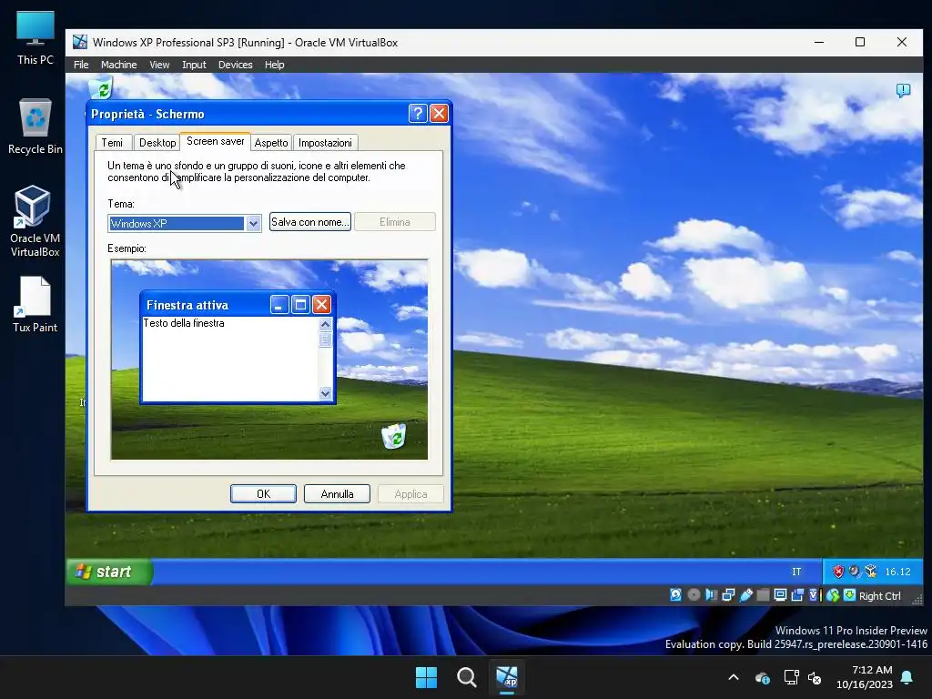
Task: Click the XP clock showing 16.12
Action: (x=897, y=572)
